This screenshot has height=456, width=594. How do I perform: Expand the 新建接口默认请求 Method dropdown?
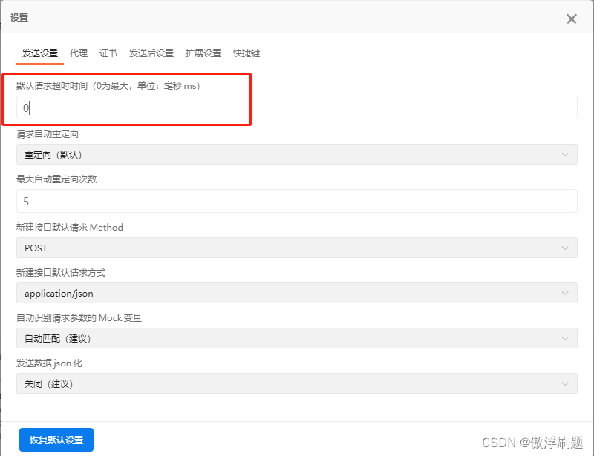297,248
